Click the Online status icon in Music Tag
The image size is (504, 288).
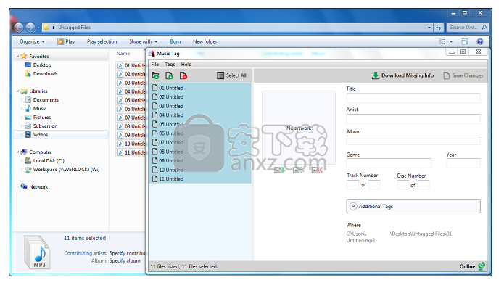pos(482,266)
